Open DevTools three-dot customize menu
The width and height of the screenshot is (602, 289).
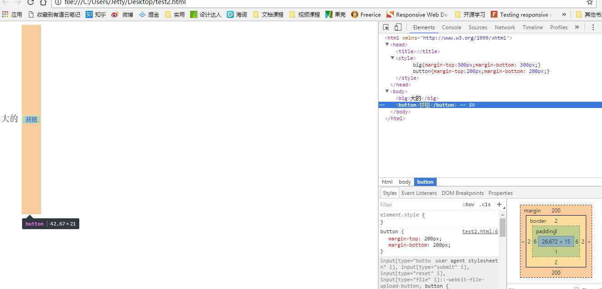tap(593, 27)
